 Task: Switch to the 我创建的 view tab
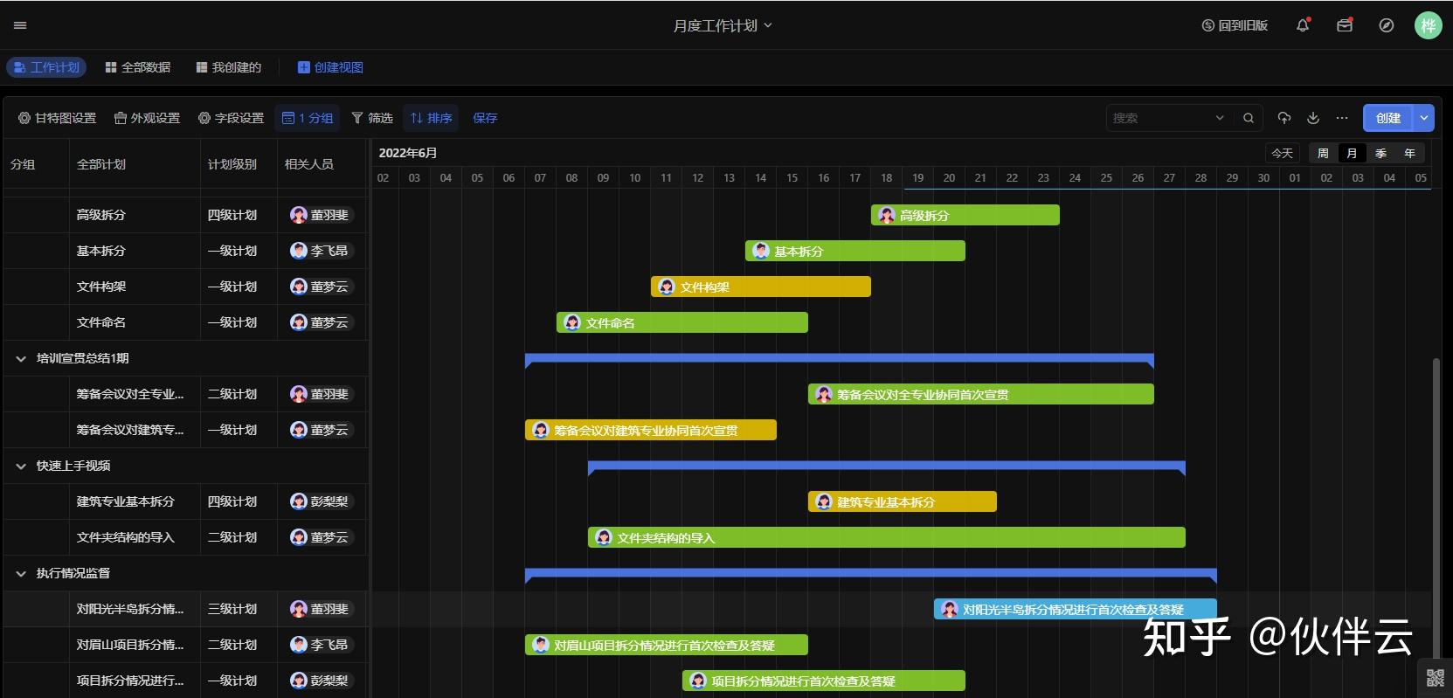coord(229,67)
